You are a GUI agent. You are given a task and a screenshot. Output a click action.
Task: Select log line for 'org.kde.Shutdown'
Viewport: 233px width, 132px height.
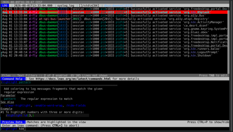pos(115,56)
